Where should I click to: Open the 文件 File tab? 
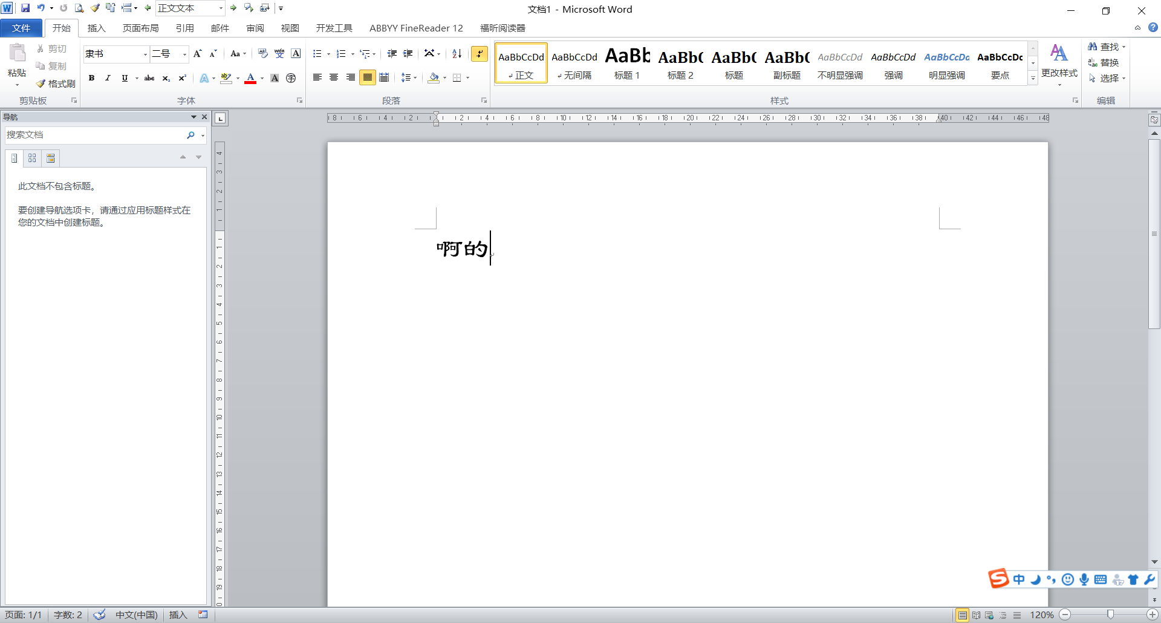coord(21,28)
